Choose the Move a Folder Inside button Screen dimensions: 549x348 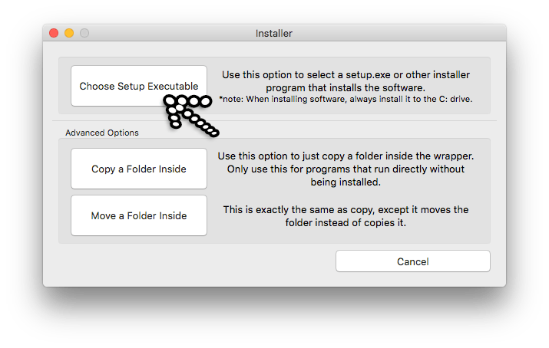[x=139, y=215]
